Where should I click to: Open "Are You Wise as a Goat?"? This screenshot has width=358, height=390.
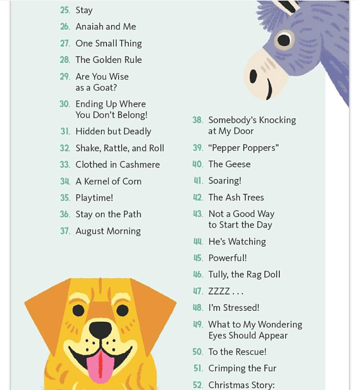(x=102, y=82)
